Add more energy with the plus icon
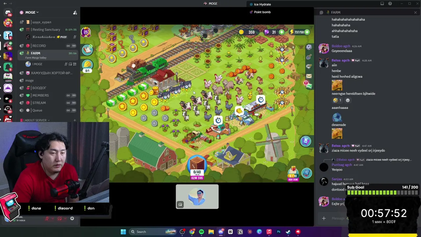 (307, 32)
